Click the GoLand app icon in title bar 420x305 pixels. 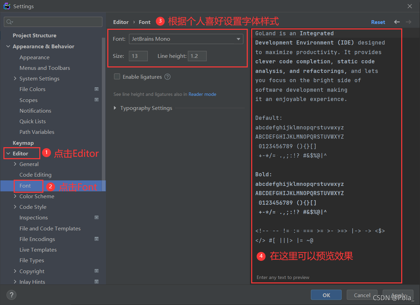point(7,6)
